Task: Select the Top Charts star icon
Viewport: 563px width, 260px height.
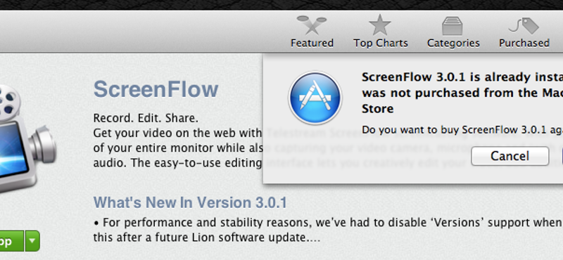Action: click(x=380, y=25)
